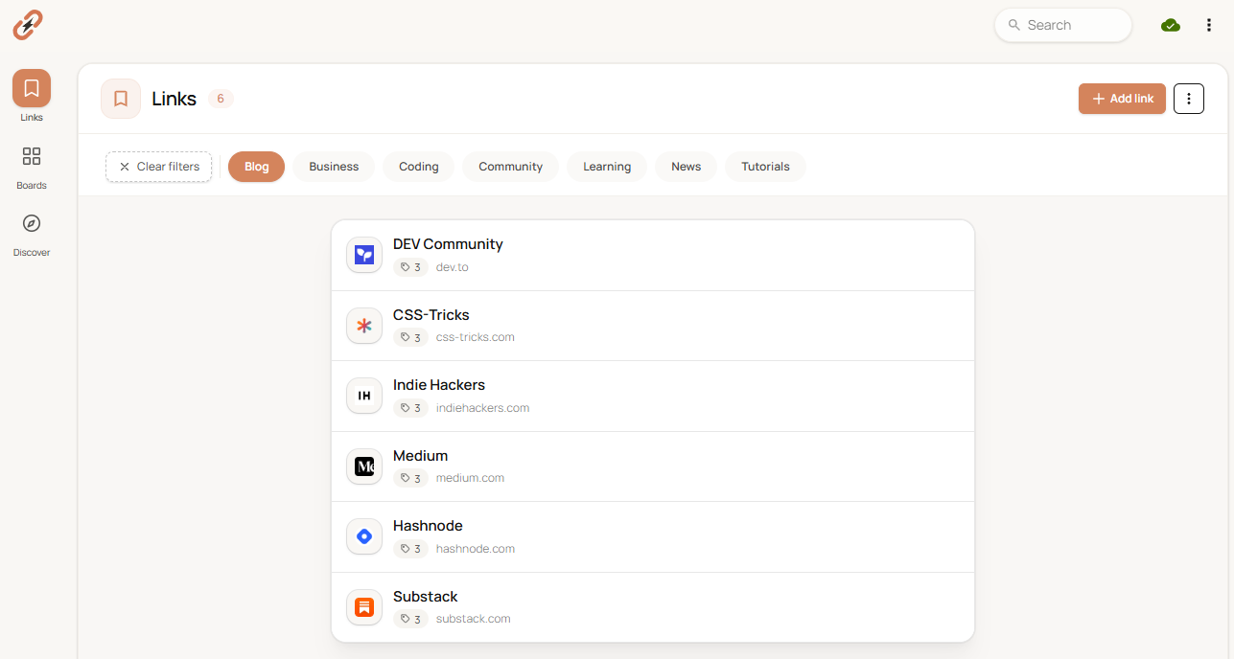Screen dimensions: 1234x659
Task: Filter links by Tutorials tag
Action: pos(765,167)
